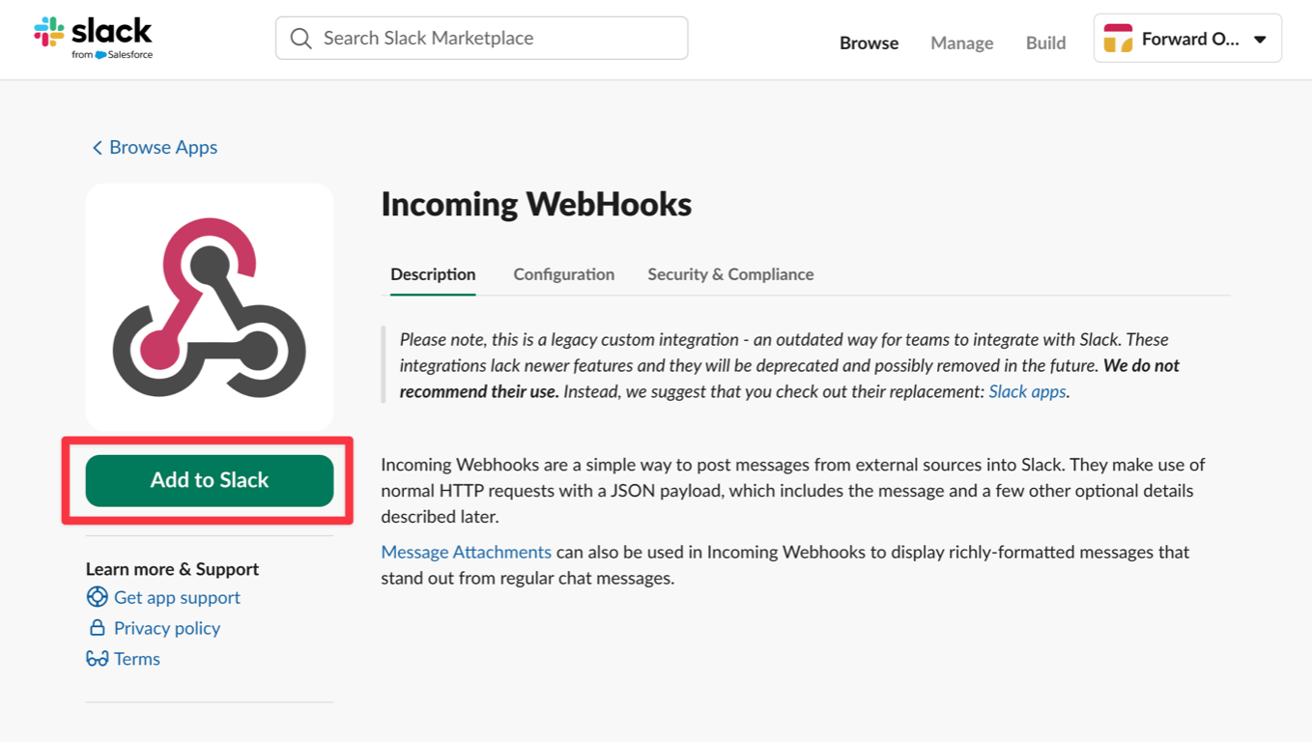The image size is (1312, 742).
Task: Select the Security & Compliance tab
Action: tap(730, 274)
